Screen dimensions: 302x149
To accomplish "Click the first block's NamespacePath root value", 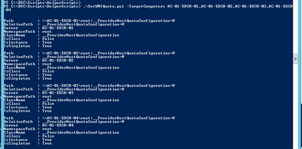I will click(x=47, y=32).
